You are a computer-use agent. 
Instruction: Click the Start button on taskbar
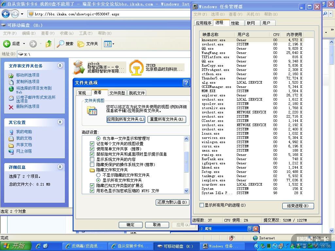[x=15, y=246]
